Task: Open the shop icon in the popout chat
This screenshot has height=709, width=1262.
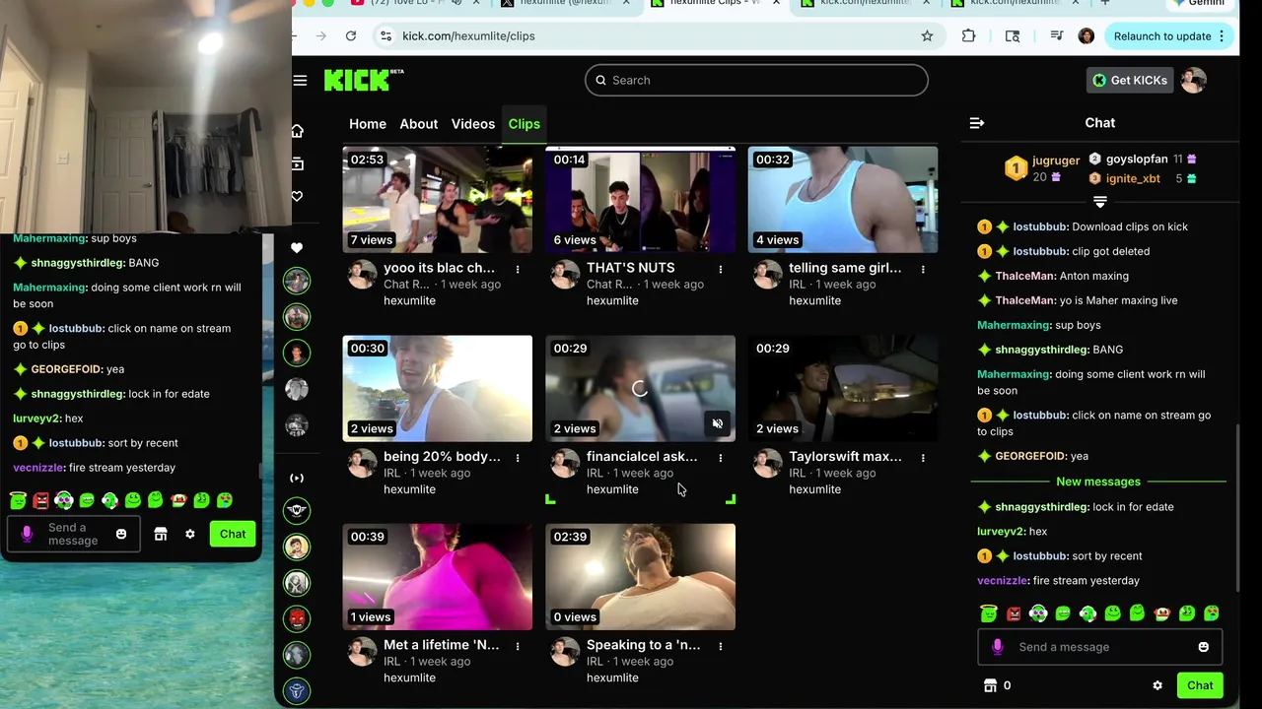Action: point(161,534)
